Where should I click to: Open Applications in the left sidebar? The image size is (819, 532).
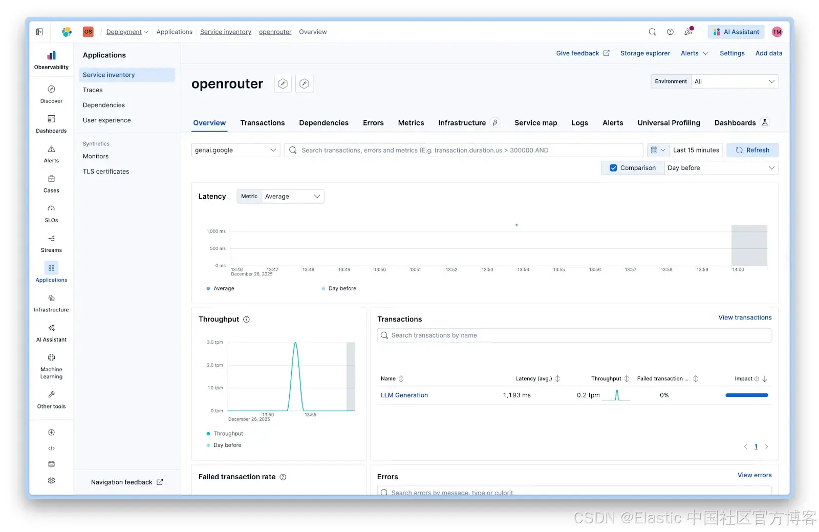click(x=51, y=273)
